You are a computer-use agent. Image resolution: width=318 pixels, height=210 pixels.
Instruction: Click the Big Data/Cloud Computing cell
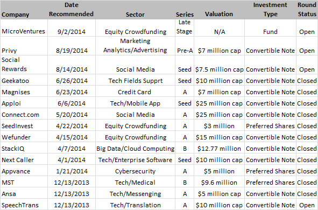[x=135, y=148]
